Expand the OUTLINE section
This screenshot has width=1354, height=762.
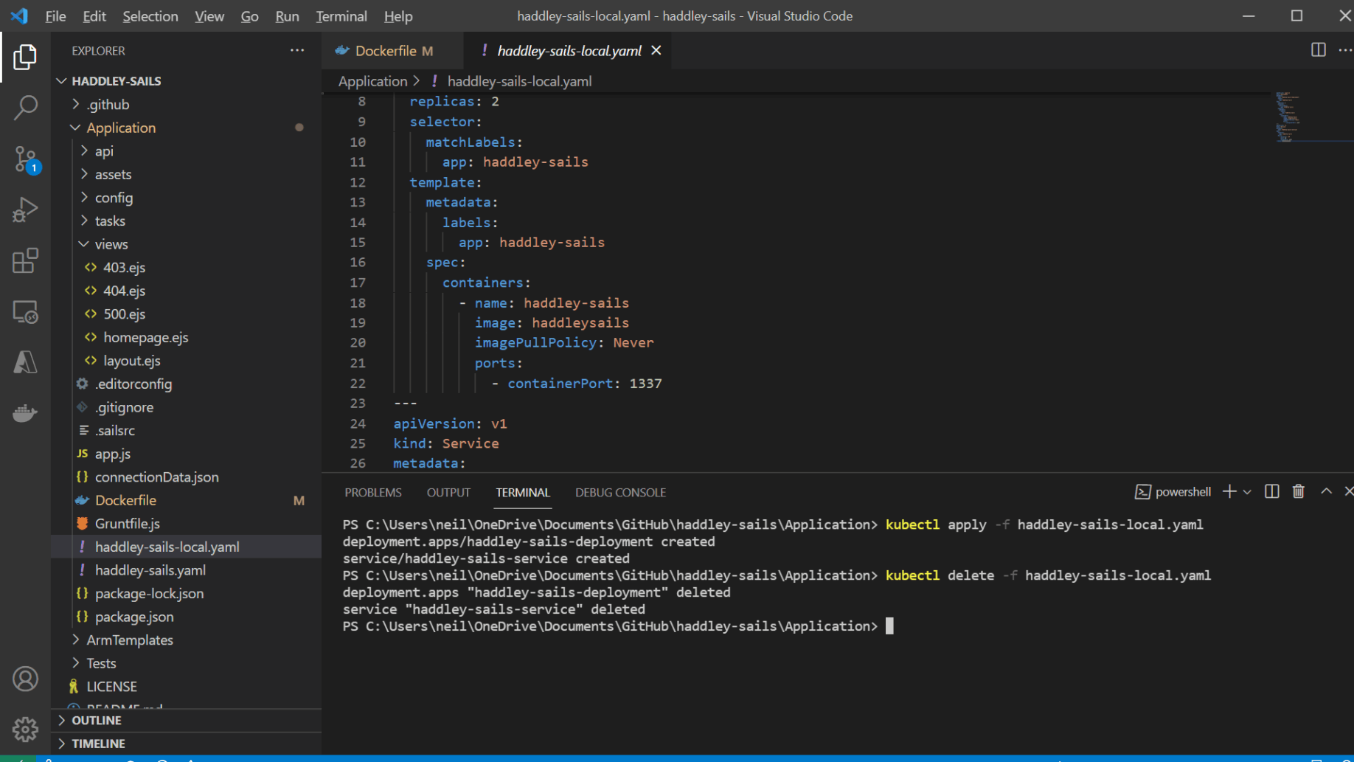[x=96, y=720]
